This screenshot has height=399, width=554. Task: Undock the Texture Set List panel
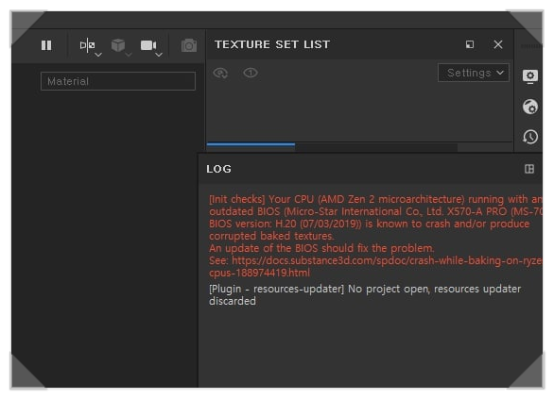[470, 44]
